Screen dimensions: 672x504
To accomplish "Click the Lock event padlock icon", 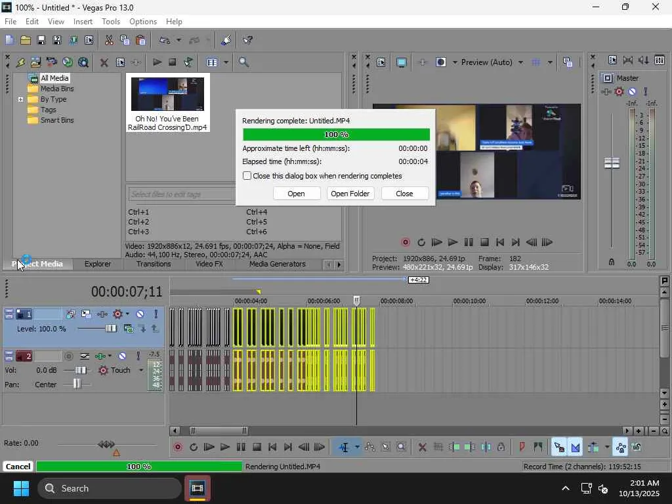I will tap(501, 448).
